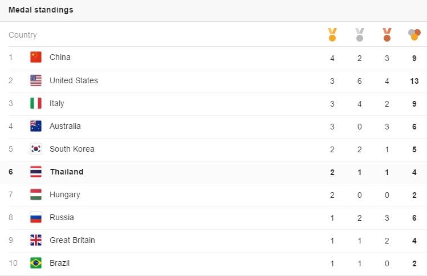427x276 pixels.
Task: Click the China flag icon
Action: tap(36, 57)
